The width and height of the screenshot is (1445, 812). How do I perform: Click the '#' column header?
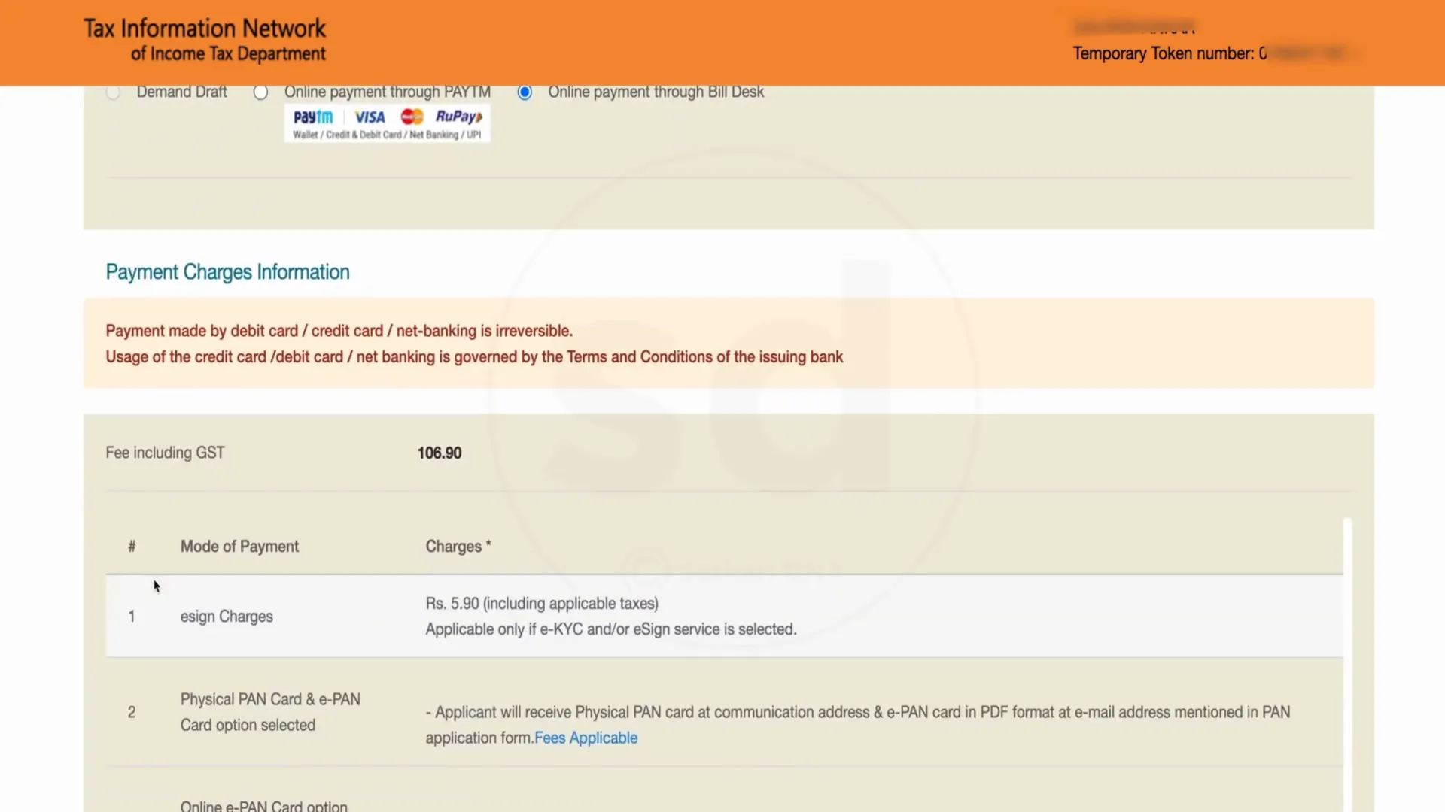132,547
